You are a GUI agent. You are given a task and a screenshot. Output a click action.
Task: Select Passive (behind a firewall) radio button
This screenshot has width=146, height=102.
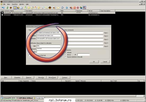point(66,57)
